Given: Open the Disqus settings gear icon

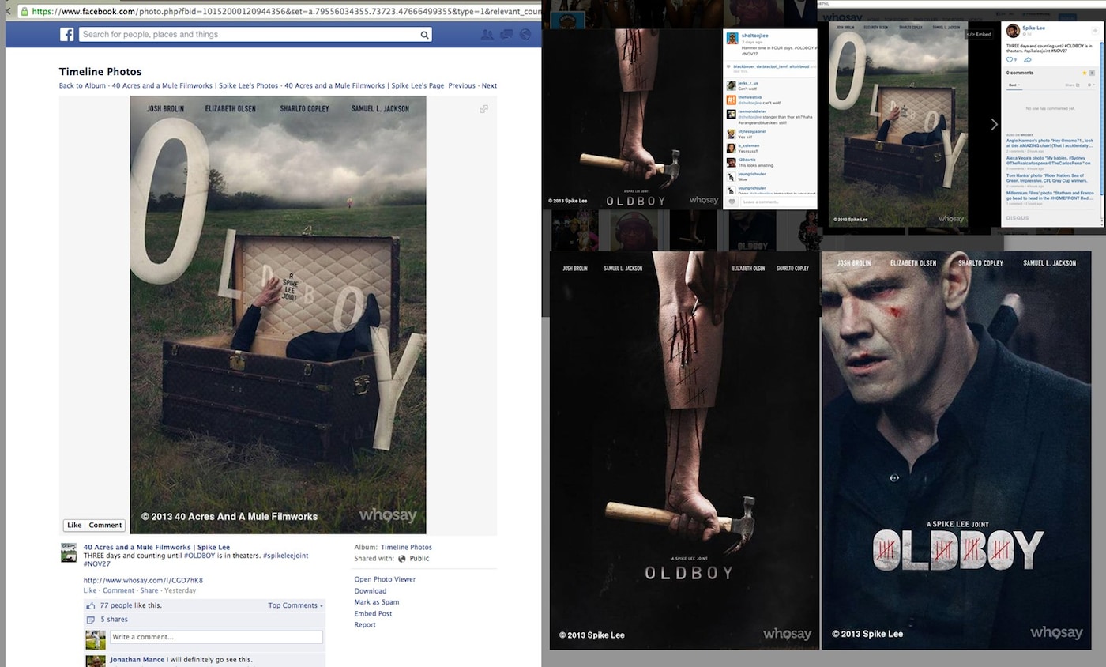Looking at the screenshot, I should [x=1091, y=85].
